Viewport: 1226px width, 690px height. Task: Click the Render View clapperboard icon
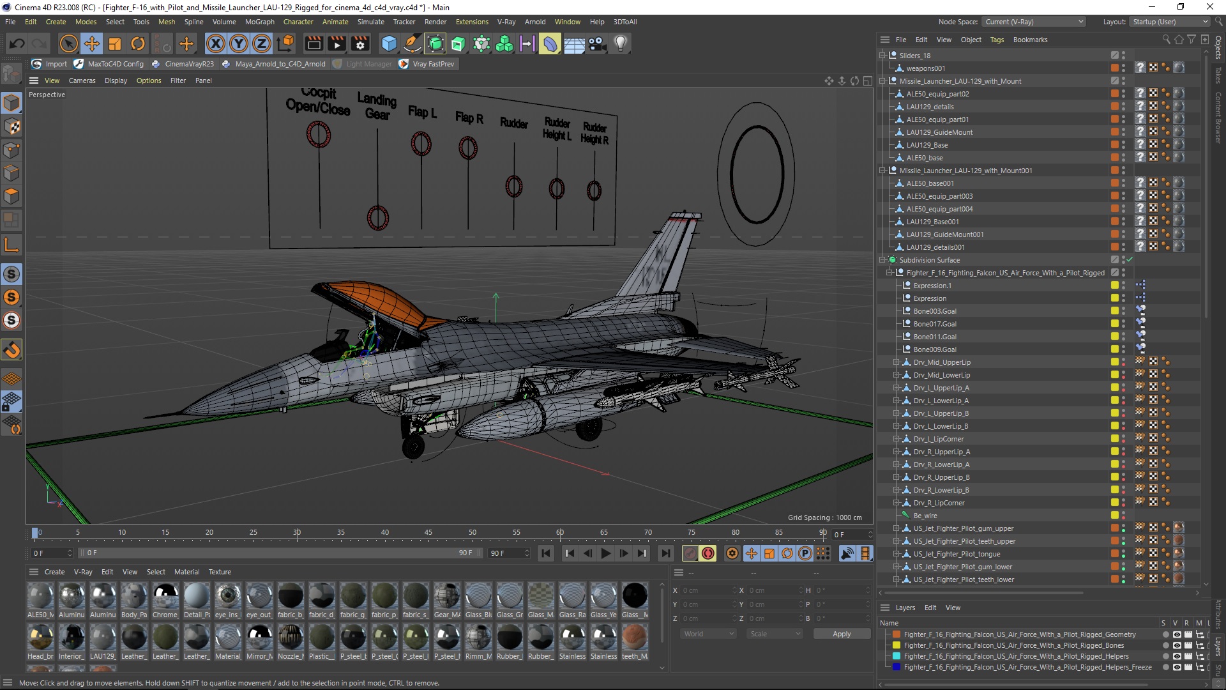(x=314, y=43)
